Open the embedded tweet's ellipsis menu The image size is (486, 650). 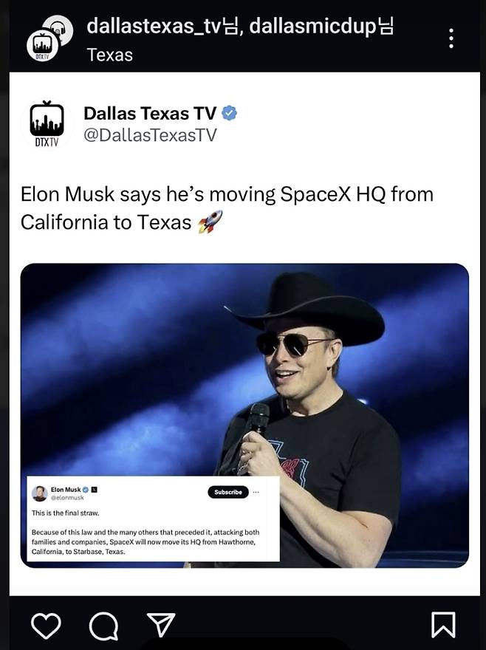[x=256, y=492]
